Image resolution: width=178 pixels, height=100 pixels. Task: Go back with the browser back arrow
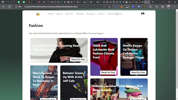3,7
